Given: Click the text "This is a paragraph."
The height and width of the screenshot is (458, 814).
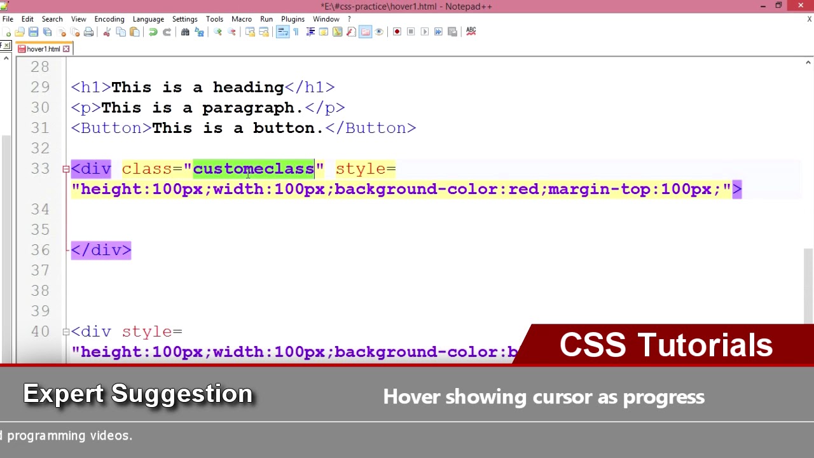Looking at the screenshot, I should coord(202,108).
